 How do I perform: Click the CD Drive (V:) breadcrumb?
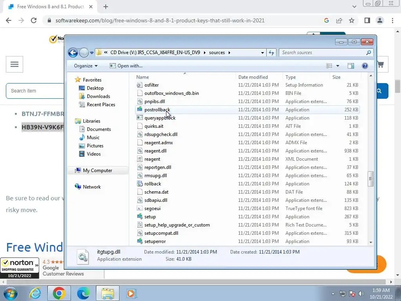tap(155, 53)
